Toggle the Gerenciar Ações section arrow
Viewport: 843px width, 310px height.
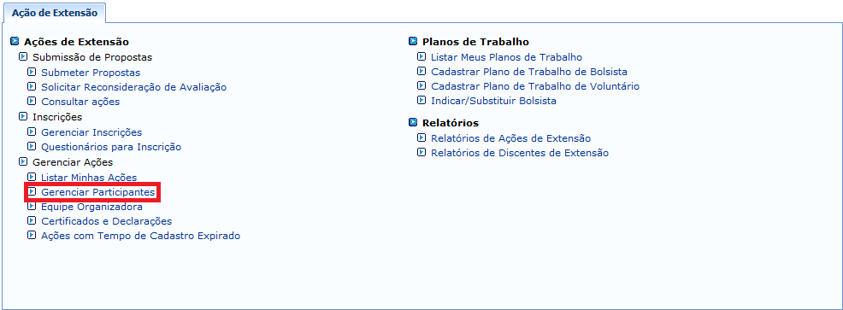[x=22, y=161]
